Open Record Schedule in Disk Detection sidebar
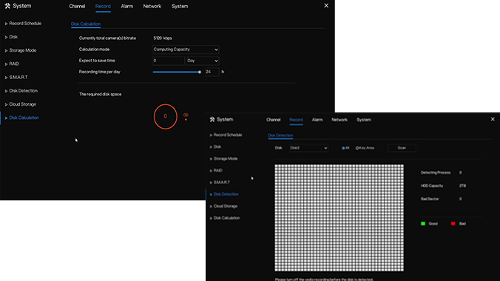 [228, 135]
